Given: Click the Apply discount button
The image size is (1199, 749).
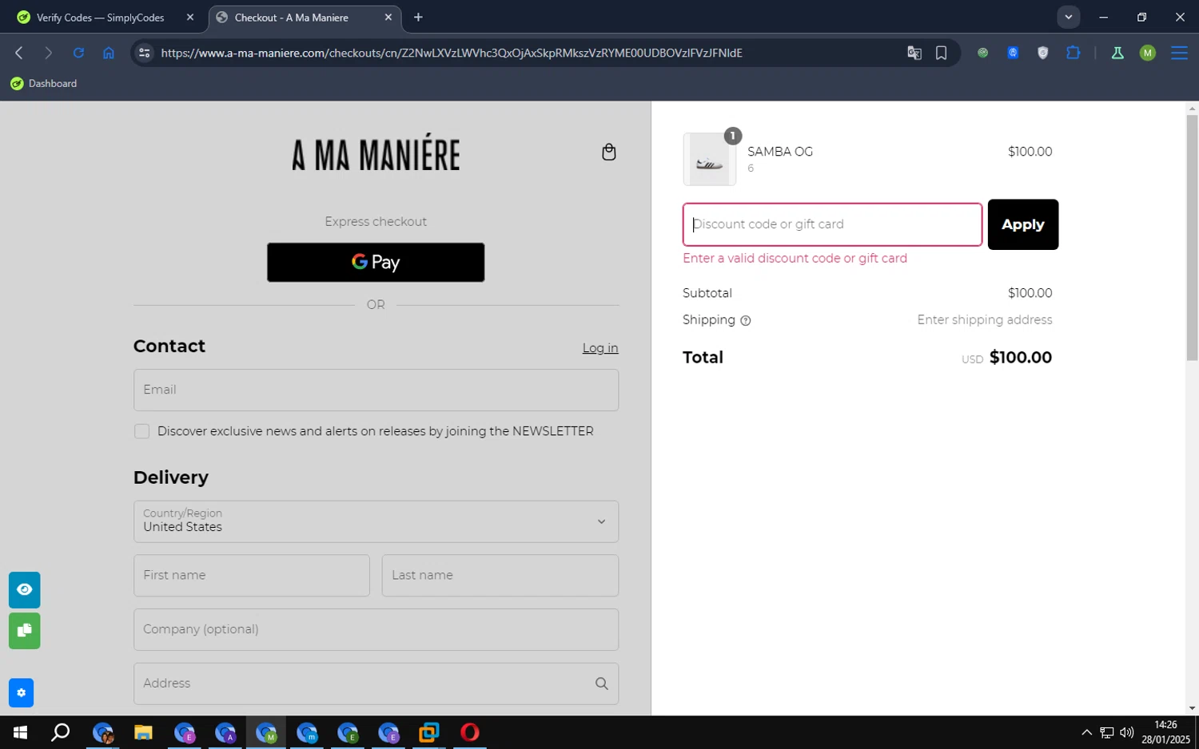Looking at the screenshot, I should point(1022,224).
